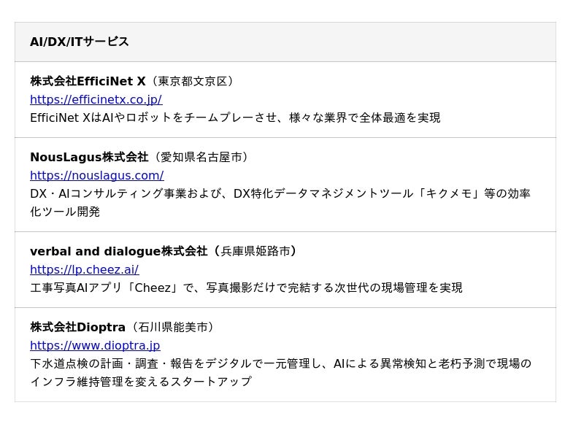Click the （愛知県名古屋市） location text

tap(201, 157)
